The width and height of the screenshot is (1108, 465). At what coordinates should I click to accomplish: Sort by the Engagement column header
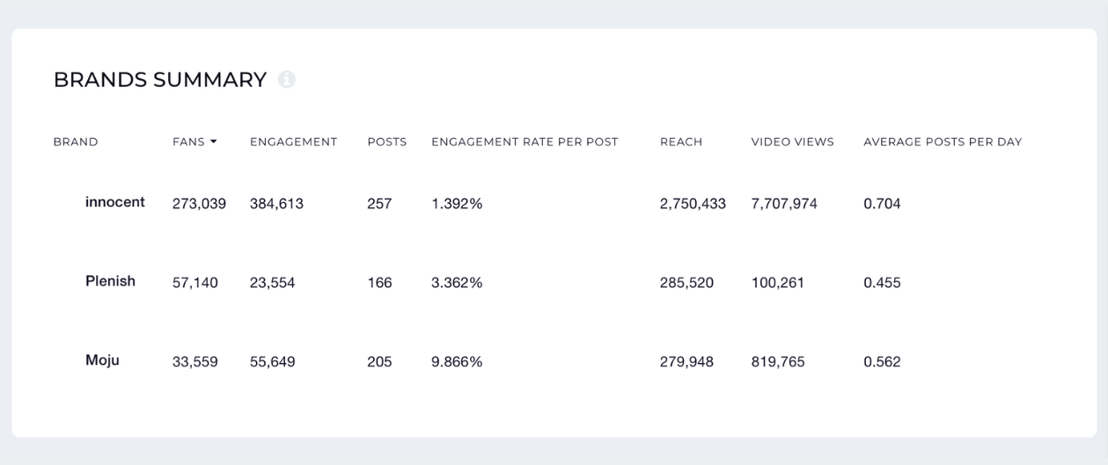(x=294, y=142)
